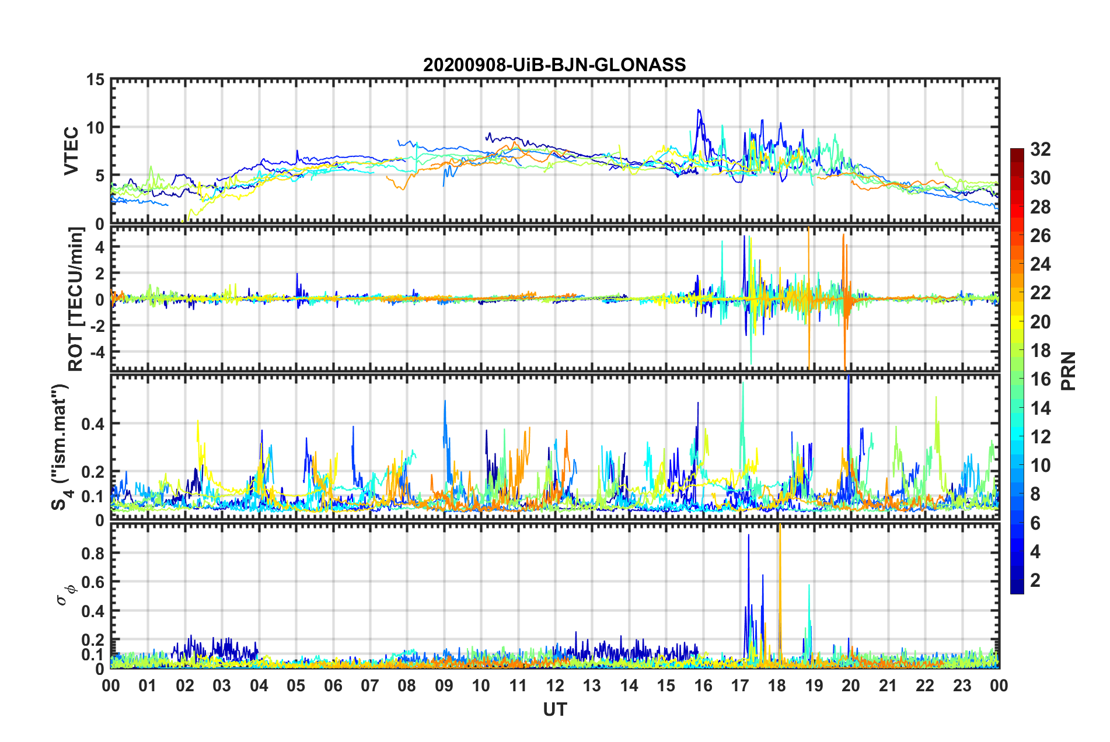
Task: Click the colorbar tick label 18
Action: pyautogui.click(x=1041, y=351)
